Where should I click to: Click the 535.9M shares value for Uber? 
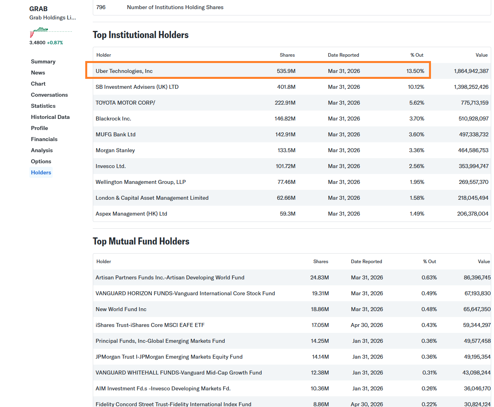[x=286, y=71]
